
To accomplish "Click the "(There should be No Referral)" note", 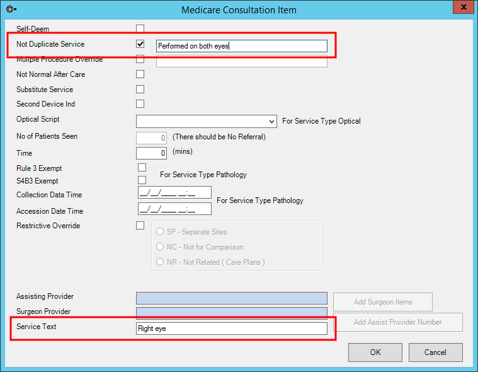I will pos(219,137).
